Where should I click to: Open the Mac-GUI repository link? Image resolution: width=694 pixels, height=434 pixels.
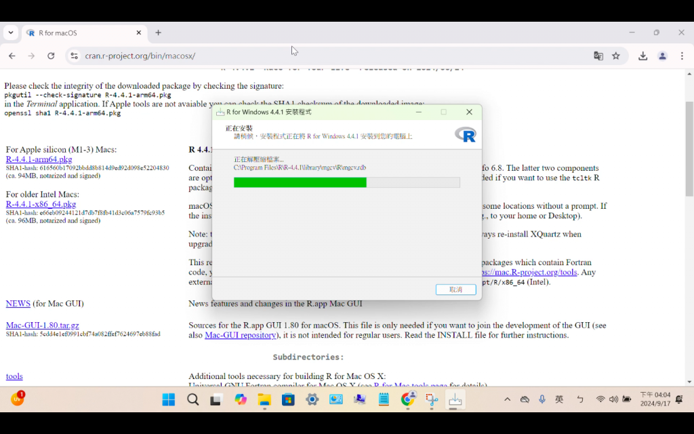pos(241,335)
